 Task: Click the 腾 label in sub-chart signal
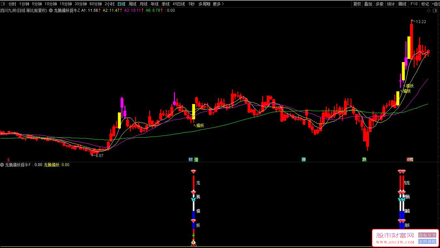[x=198, y=197]
